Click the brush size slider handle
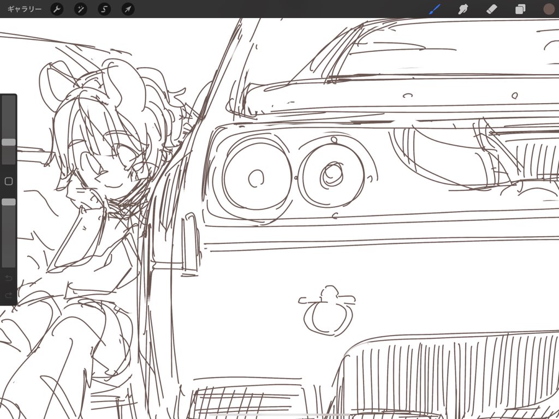This screenshot has width=559, height=419. [x=9, y=142]
